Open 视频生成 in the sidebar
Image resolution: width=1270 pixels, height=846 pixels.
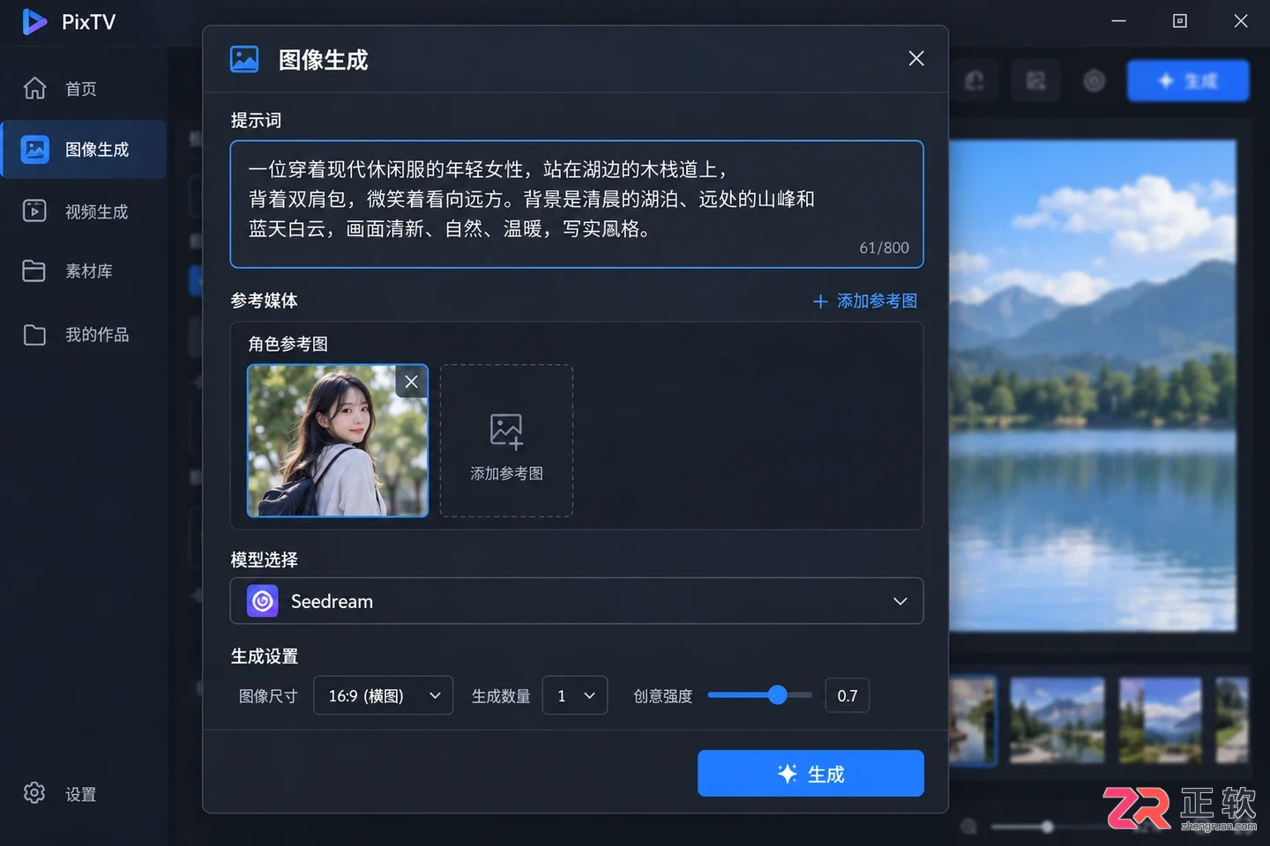coord(85,211)
